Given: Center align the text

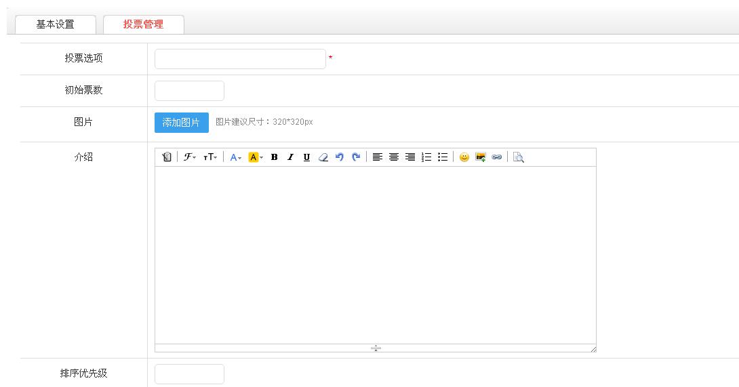Looking at the screenshot, I should coord(394,157).
